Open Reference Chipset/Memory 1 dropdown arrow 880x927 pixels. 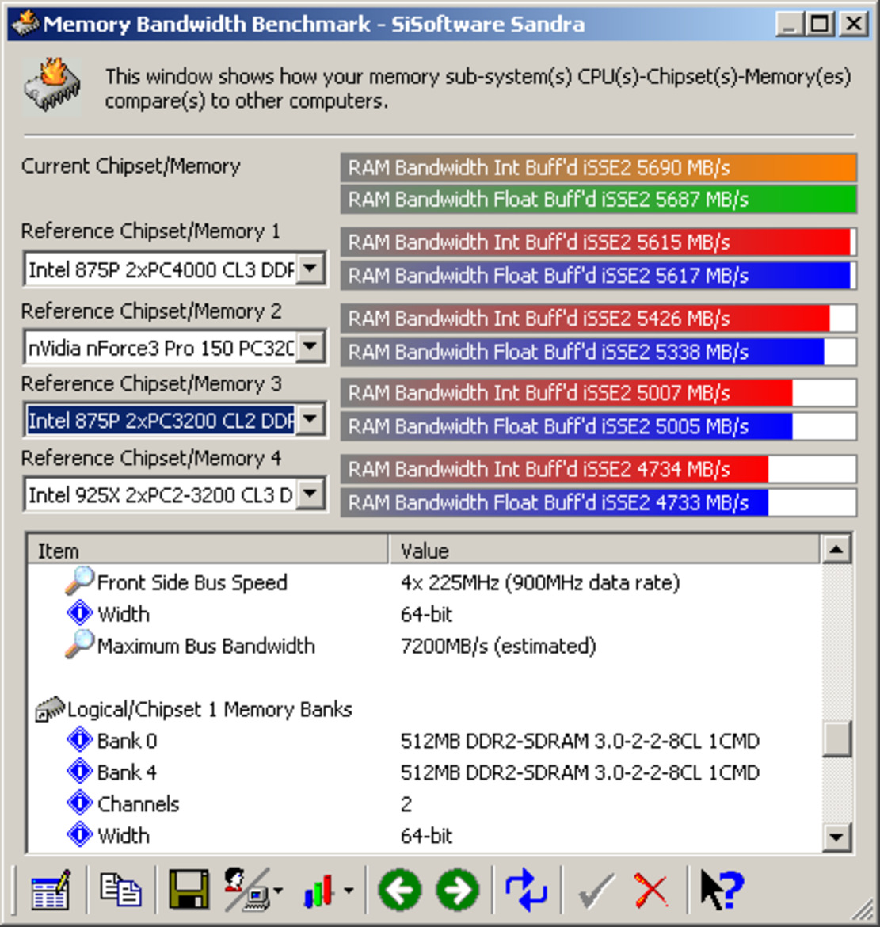310,269
